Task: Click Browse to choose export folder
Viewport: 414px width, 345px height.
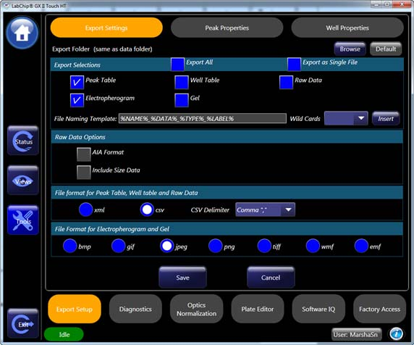Action: 350,49
